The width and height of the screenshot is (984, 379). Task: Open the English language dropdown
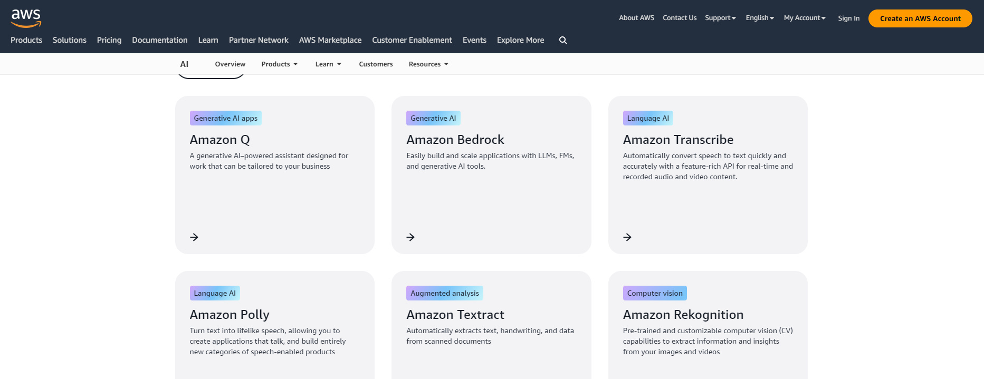(x=760, y=18)
